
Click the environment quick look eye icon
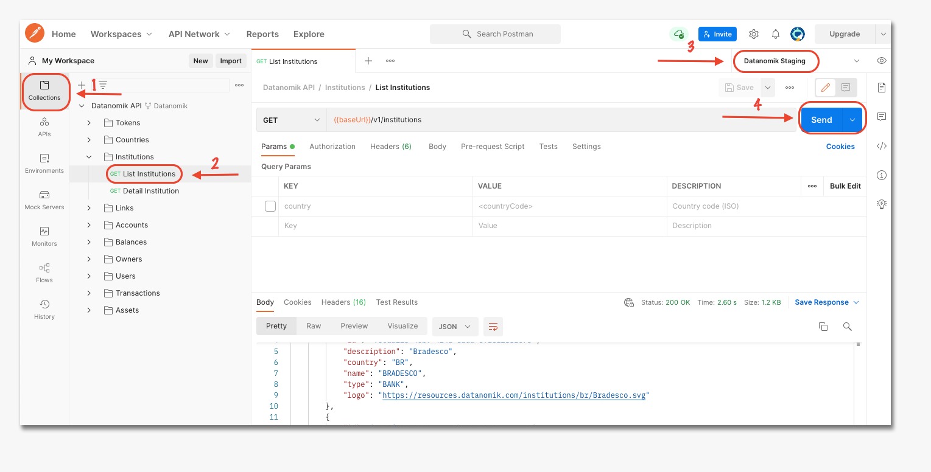(881, 61)
